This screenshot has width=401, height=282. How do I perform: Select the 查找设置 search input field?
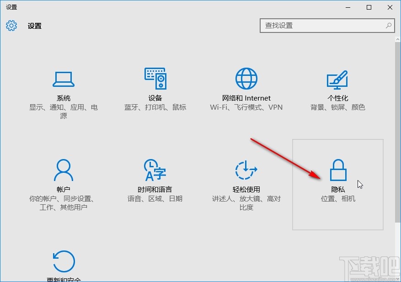320,26
